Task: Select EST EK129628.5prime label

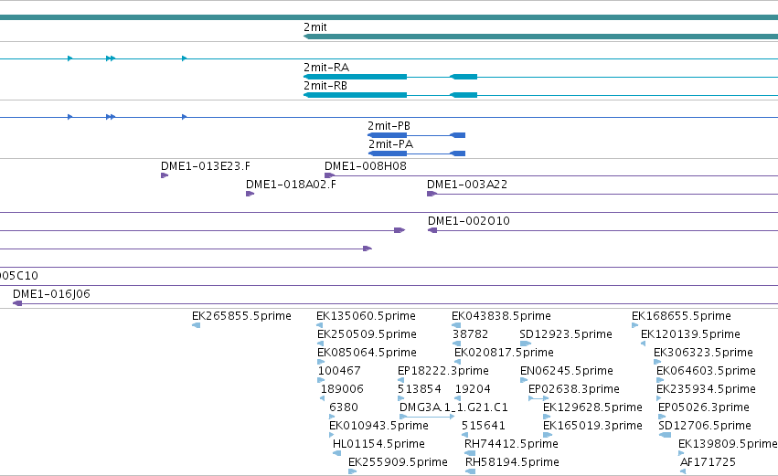Action: 592,407
